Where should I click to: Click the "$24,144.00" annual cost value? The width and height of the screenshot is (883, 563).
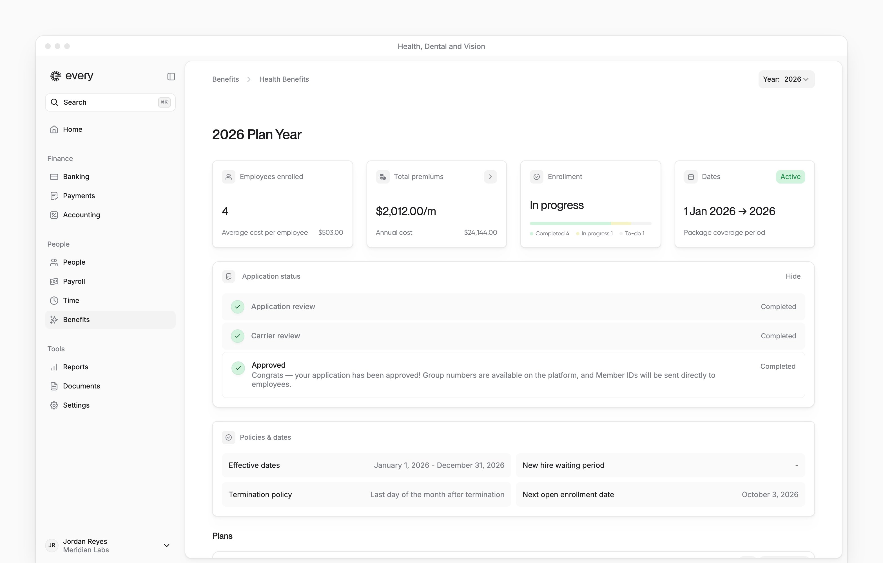click(x=480, y=233)
